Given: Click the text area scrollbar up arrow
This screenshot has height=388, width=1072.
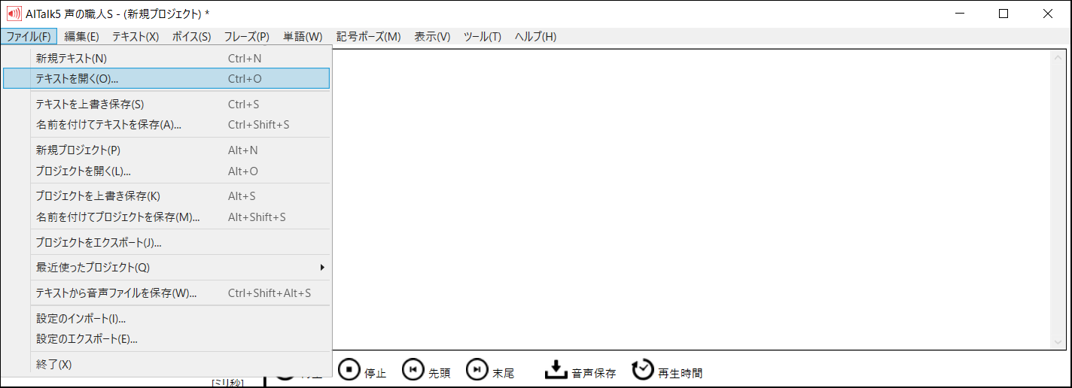Looking at the screenshot, I should [1058, 57].
